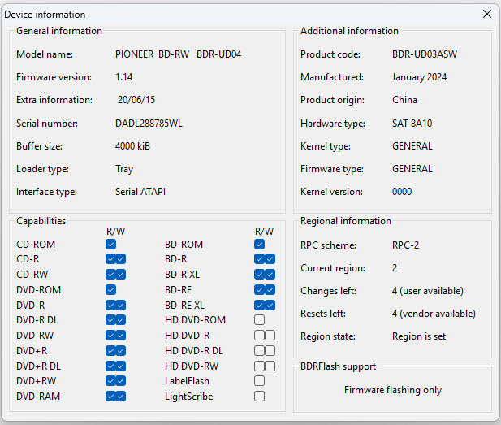
Task: Toggle the CD-RW write checkbox
Action: [x=121, y=275]
